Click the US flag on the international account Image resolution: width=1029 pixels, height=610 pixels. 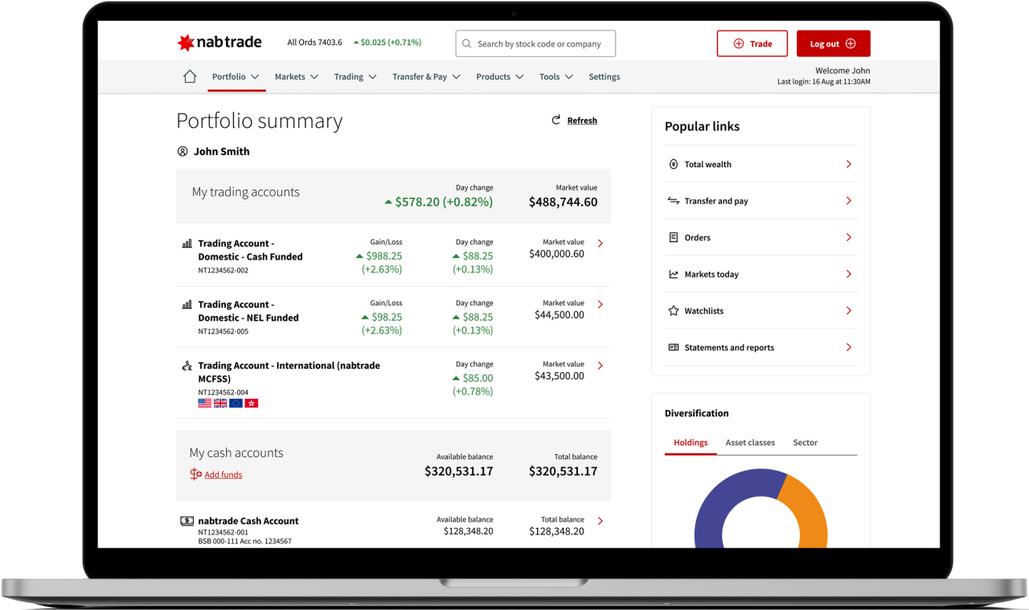pyautogui.click(x=204, y=403)
